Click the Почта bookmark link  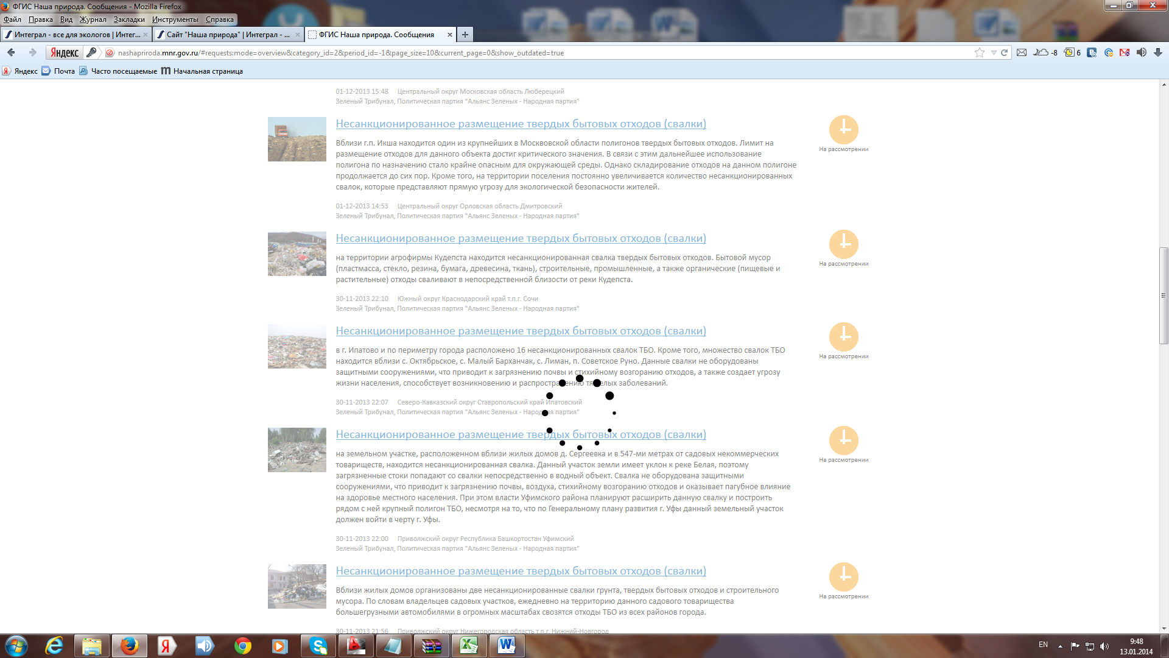click(x=64, y=71)
